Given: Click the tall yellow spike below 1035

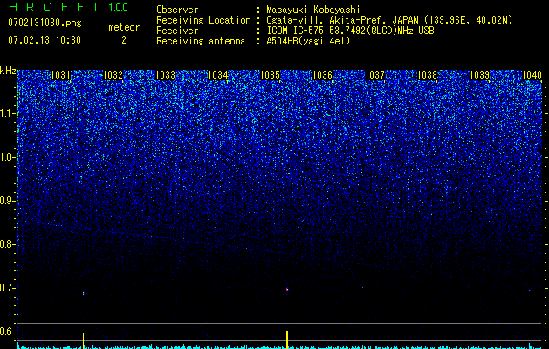Looking at the screenshot, I should coord(287,339).
